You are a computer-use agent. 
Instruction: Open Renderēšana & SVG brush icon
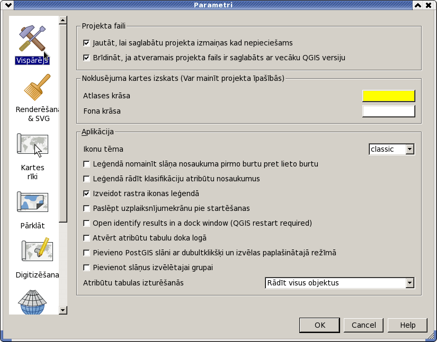click(x=37, y=87)
